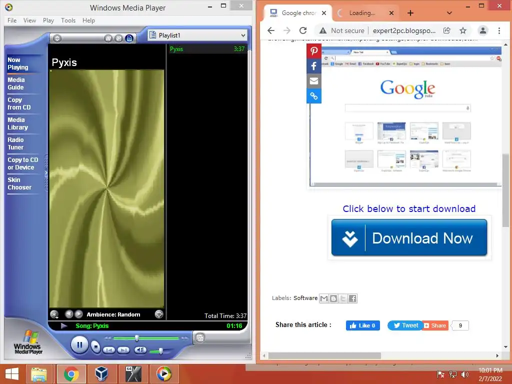Mute the Media Player volume

140,350
